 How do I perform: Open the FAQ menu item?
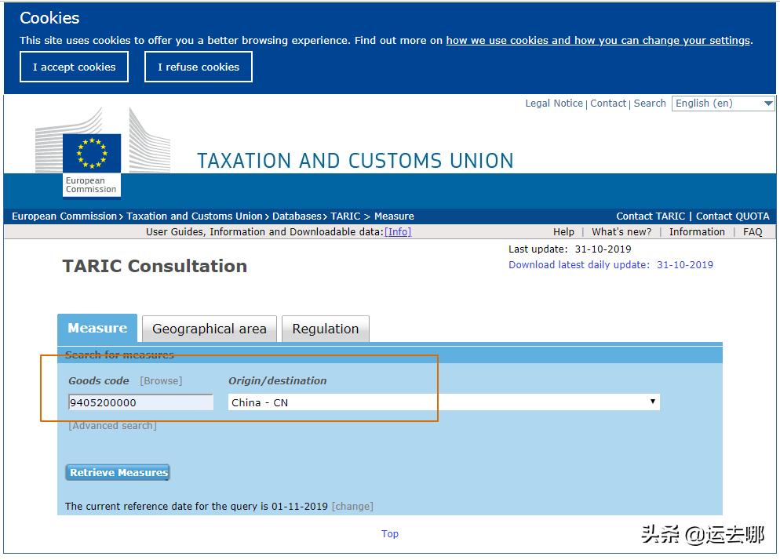click(x=752, y=231)
